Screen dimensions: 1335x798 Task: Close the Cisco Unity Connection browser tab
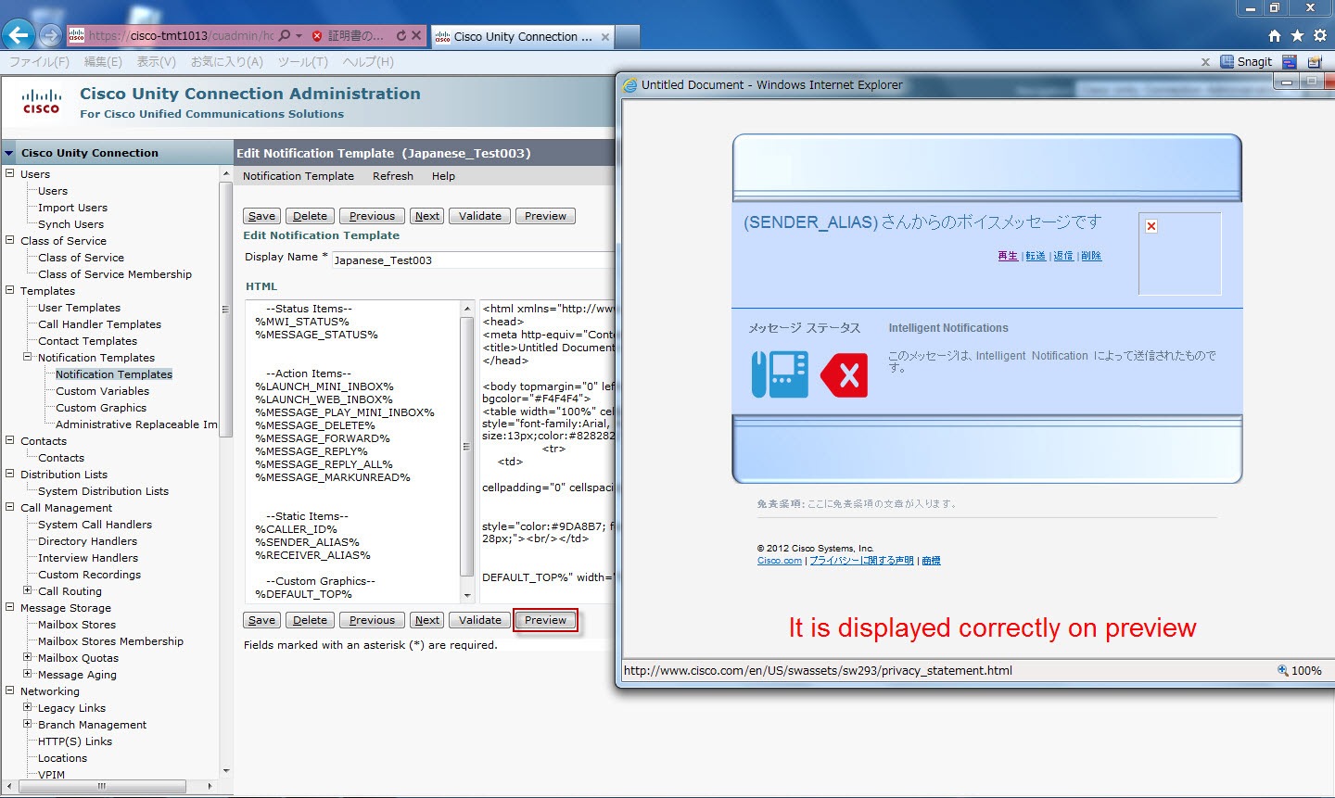[605, 37]
